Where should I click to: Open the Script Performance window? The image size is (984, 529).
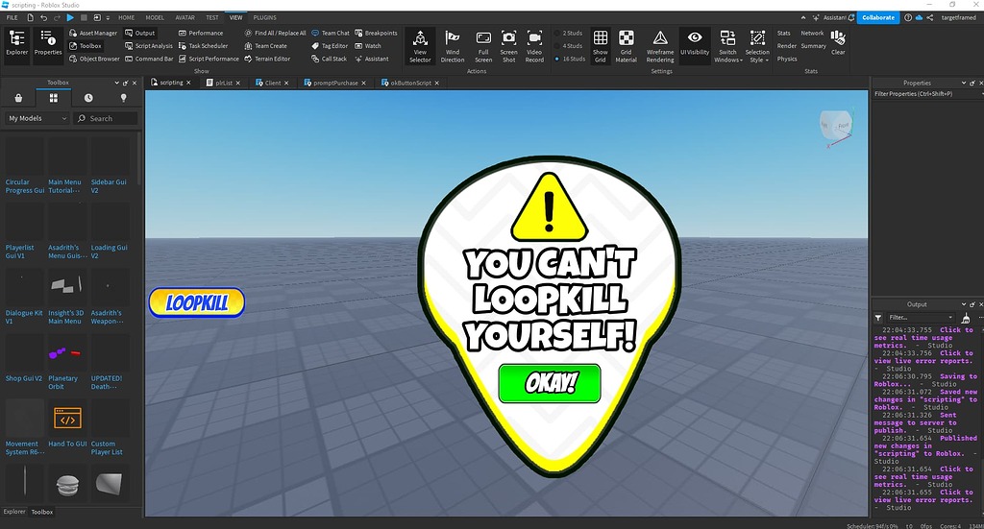(209, 59)
